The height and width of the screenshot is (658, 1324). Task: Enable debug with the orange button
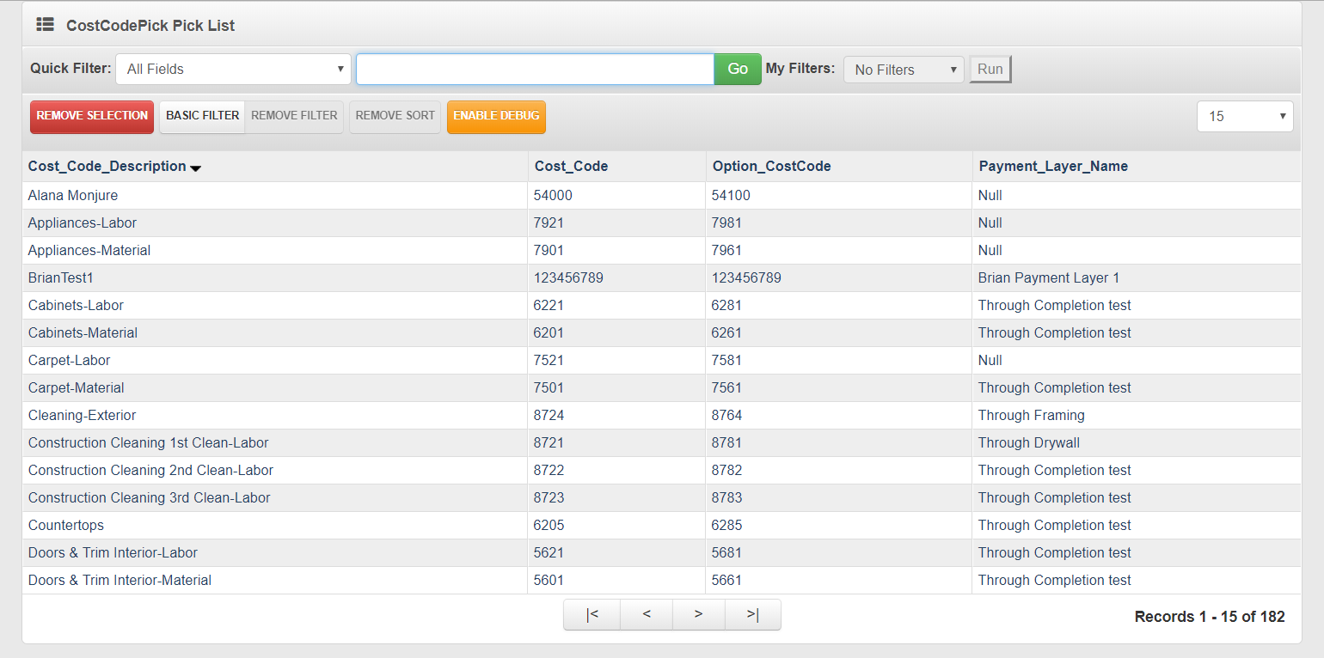click(x=496, y=116)
